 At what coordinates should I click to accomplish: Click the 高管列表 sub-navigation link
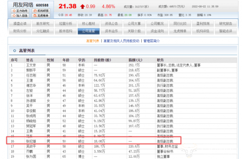[92, 41]
